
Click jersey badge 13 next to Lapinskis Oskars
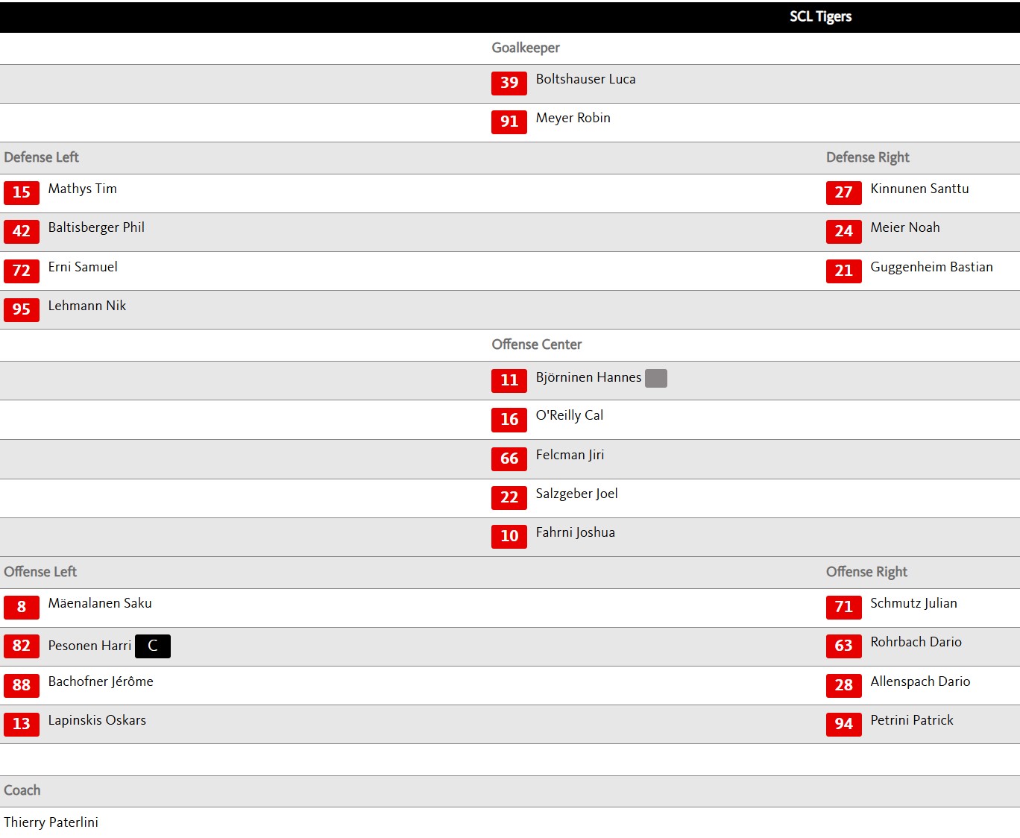[22, 724]
